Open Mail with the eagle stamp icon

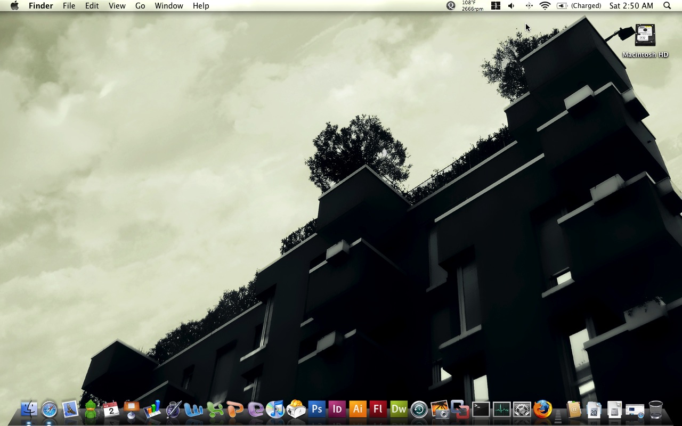pyautogui.click(x=70, y=409)
